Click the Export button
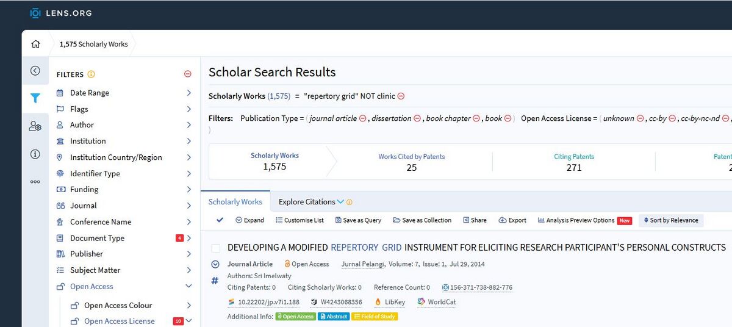 (x=512, y=220)
